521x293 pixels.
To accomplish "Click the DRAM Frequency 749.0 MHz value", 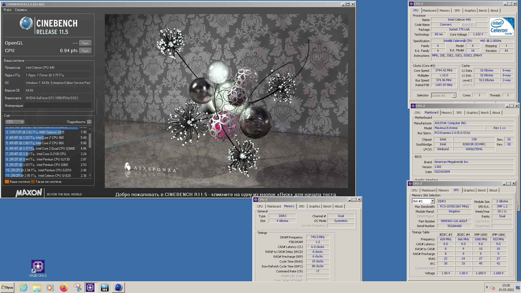I will click(x=318, y=237).
